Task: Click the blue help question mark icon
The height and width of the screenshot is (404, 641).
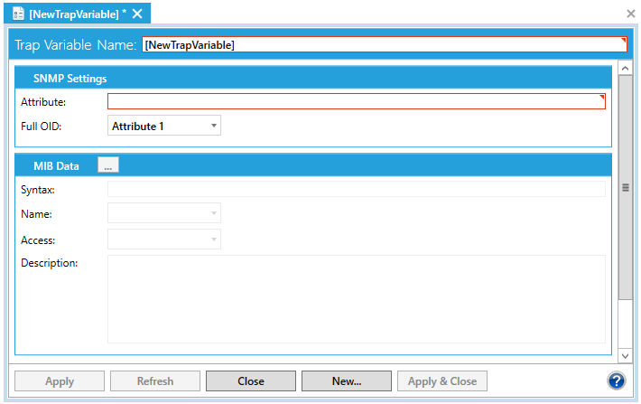Action: 616,381
